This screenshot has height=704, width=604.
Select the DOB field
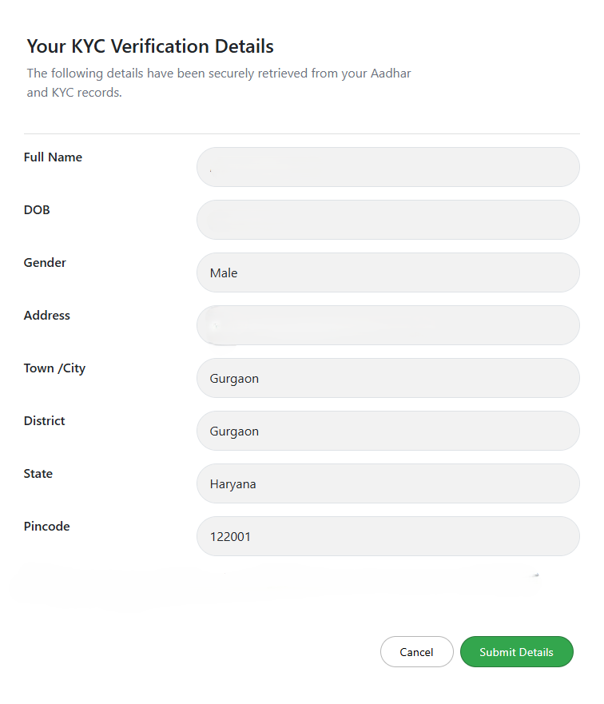pos(387,220)
